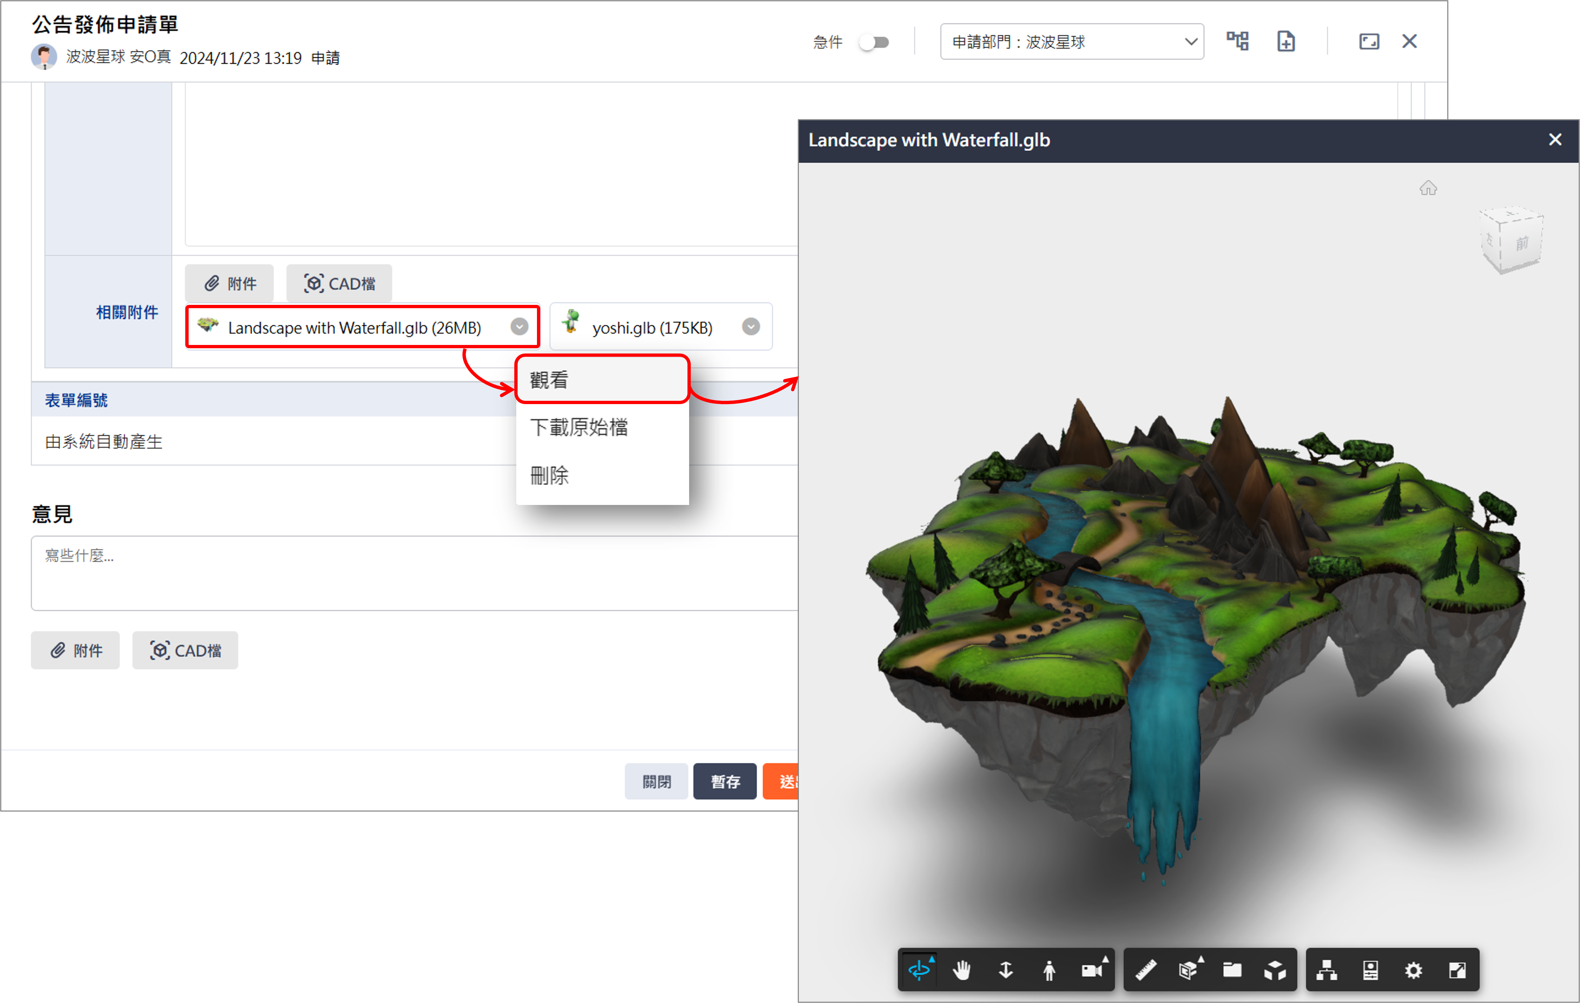Expand dropdown arrow of yoshi.glb attachment
The width and height of the screenshot is (1580, 1003).
(x=751, y=327)
